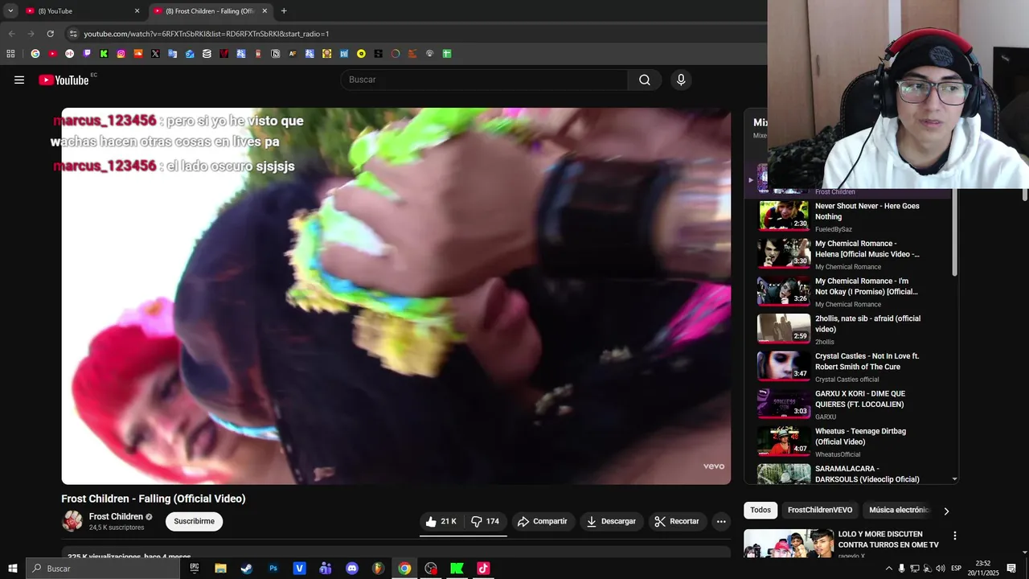Clip the video with Recortar
The image size is (1029, 579).
click(678, 521)
